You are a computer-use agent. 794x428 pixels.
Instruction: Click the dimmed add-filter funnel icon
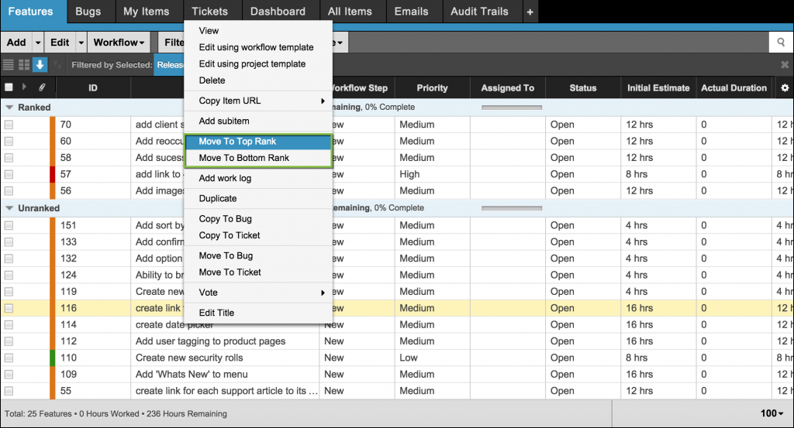point(57,65)
